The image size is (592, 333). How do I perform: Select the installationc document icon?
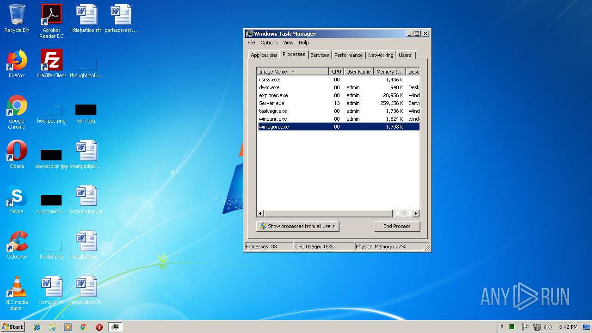point(86,245)
